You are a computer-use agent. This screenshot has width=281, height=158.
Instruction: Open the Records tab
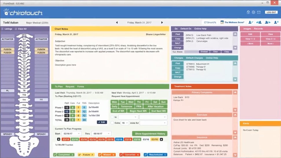tap(258, 29)
